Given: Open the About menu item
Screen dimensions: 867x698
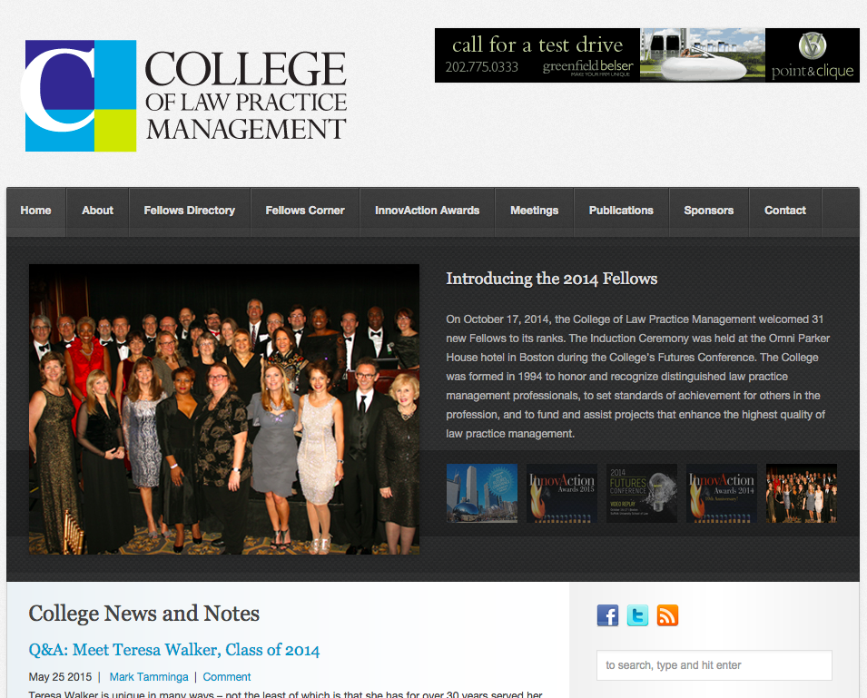Looking at the screenshot, I should 97,211.
